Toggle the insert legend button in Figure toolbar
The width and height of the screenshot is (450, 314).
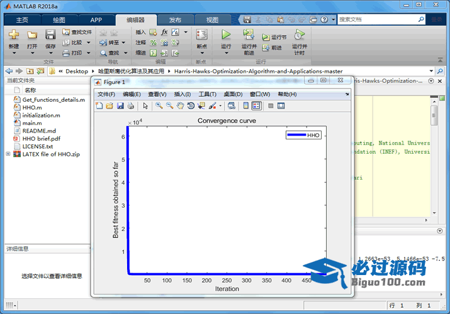[256, 106]
